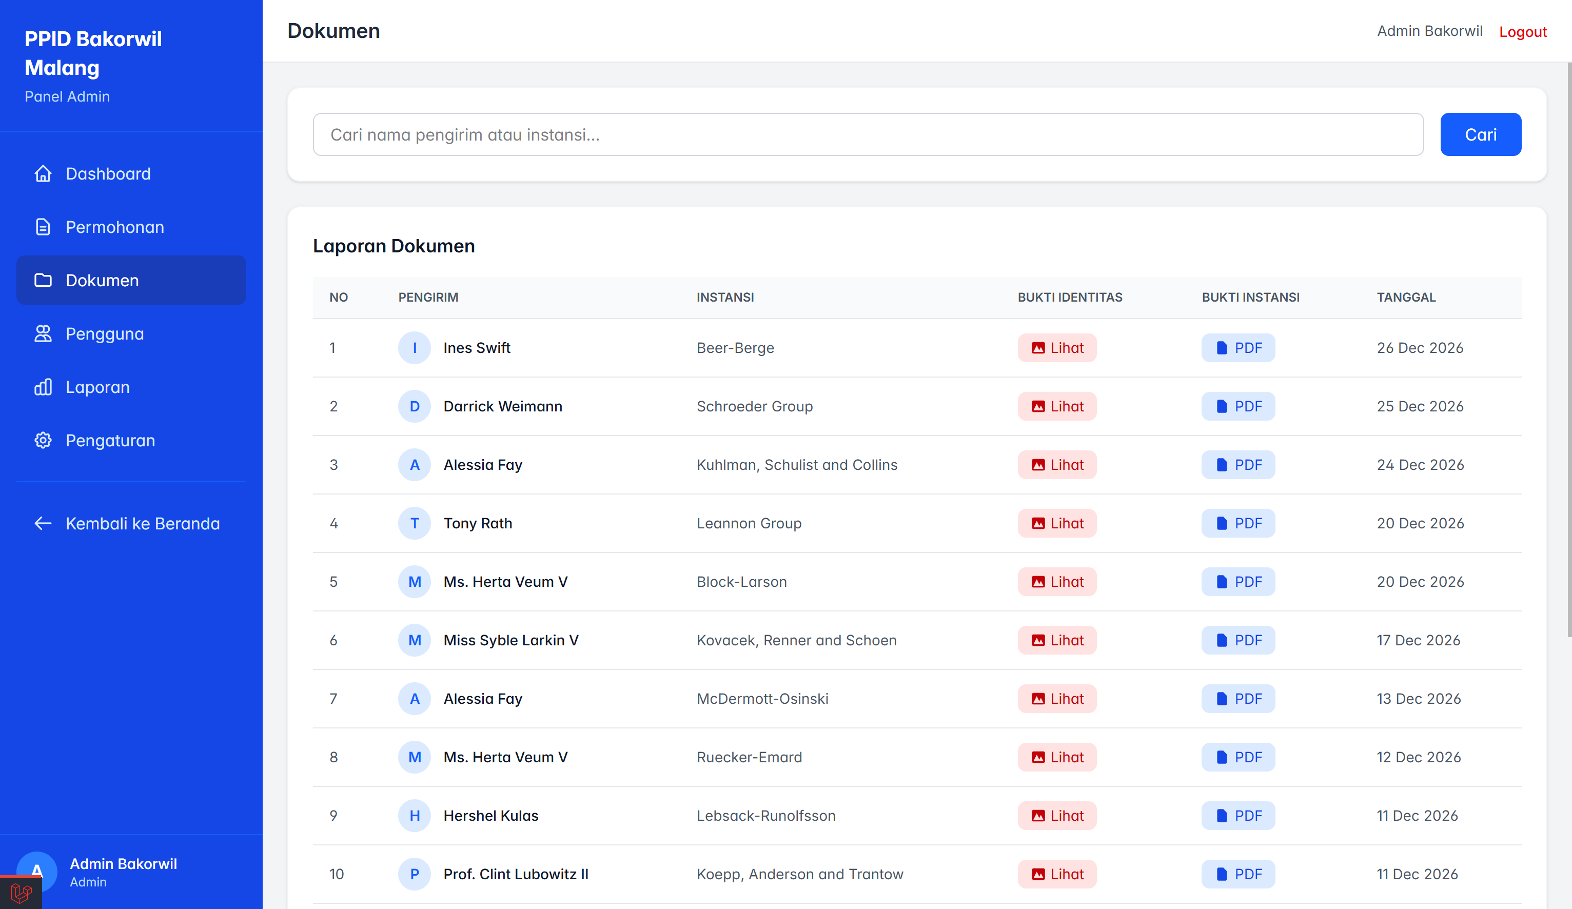1572x909 pixels.
Task: Click the 'H' avatar for Hershel Kulas
Action: tap(414, 816)
